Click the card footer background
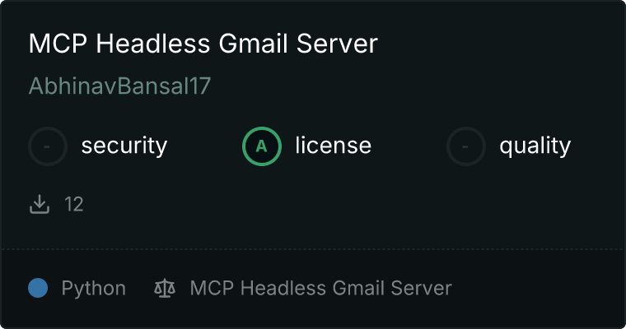The image size is (626, 329). (539, 289)
